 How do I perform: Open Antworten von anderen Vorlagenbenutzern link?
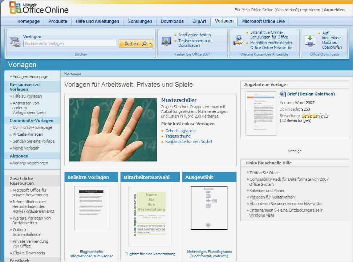[29, 108]
